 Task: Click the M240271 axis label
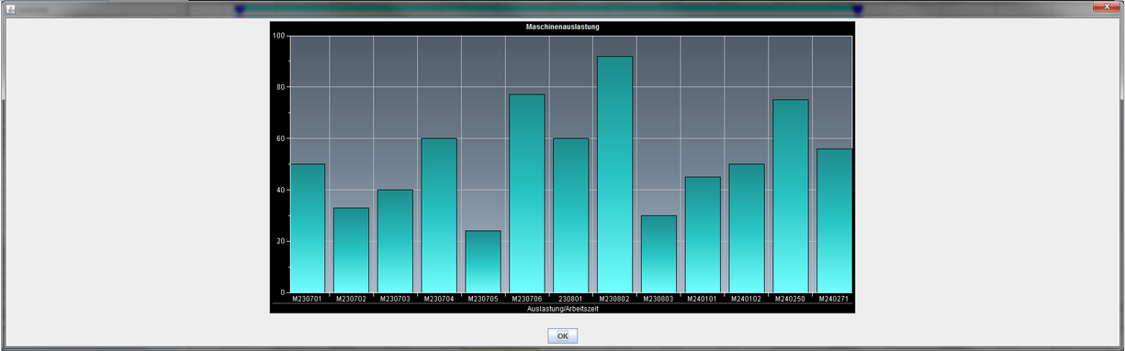(x=835, y=299)
